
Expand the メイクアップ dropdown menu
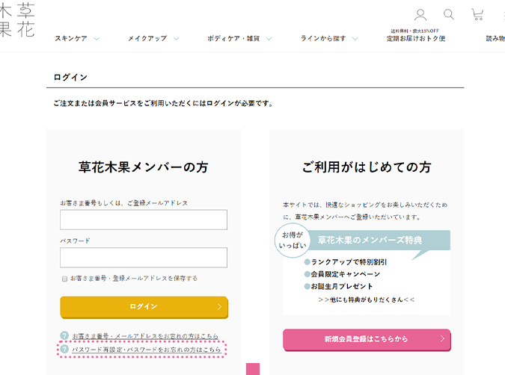tap(153, 38)
